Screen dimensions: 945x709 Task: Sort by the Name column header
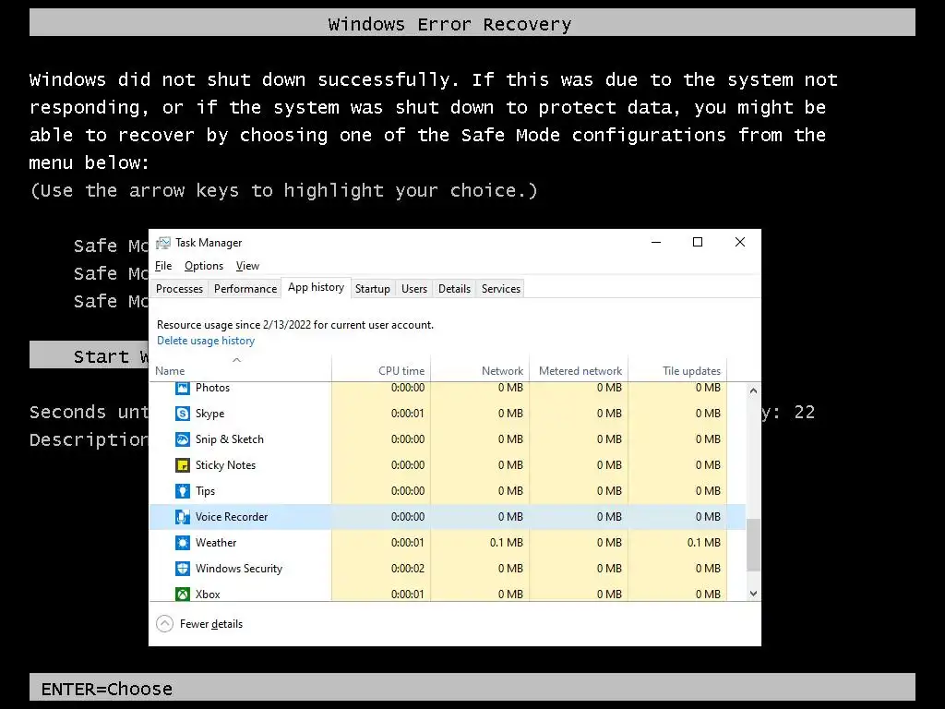point(241,368)
